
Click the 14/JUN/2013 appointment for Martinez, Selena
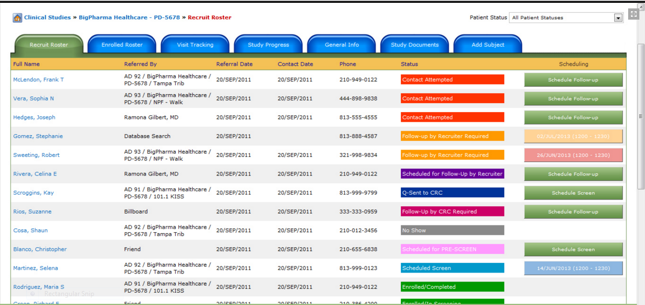pyautogui.click(x=573, y=268)
